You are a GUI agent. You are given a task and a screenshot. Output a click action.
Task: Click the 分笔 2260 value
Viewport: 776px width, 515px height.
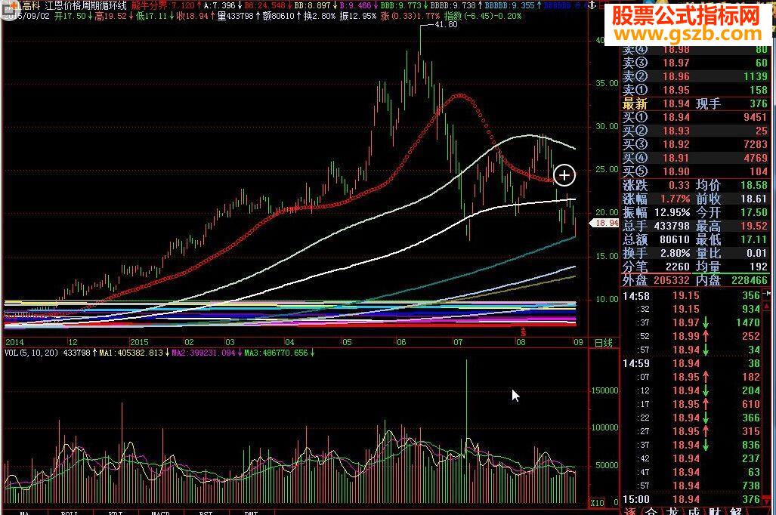coord(678,267)
